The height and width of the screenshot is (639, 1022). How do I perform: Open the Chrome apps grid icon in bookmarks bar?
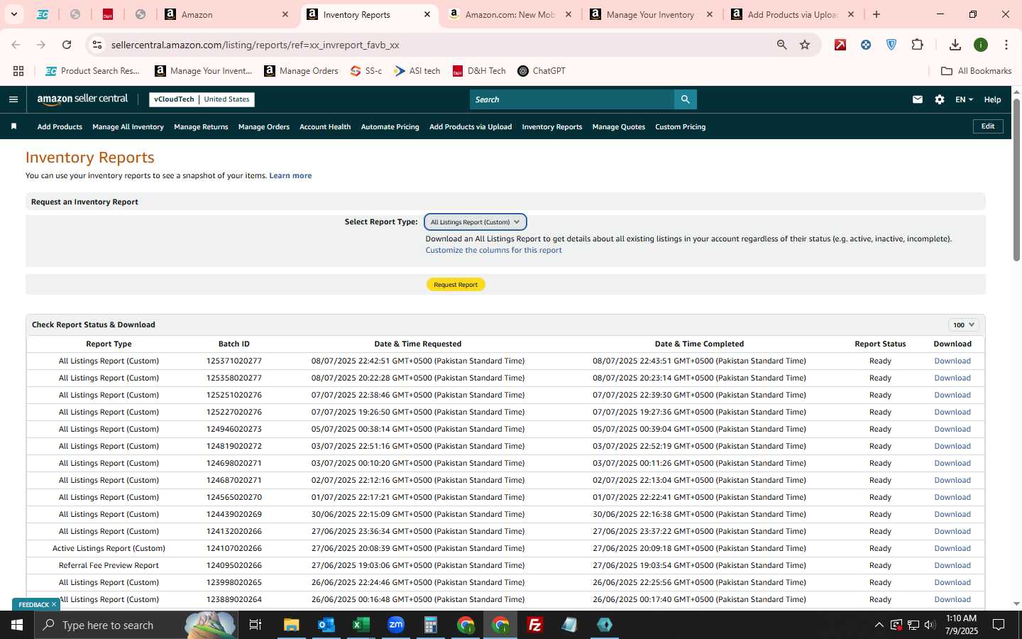pyautogui.click(x=18, y=71)
